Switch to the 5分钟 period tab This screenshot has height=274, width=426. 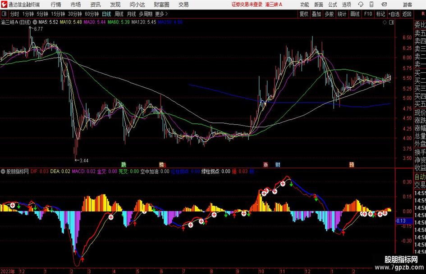pos(42,14)
